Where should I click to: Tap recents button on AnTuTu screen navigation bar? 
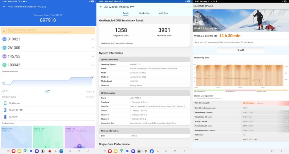(70, 151)
